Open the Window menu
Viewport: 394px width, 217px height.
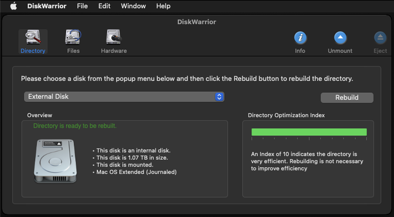(x=133, y=6)
